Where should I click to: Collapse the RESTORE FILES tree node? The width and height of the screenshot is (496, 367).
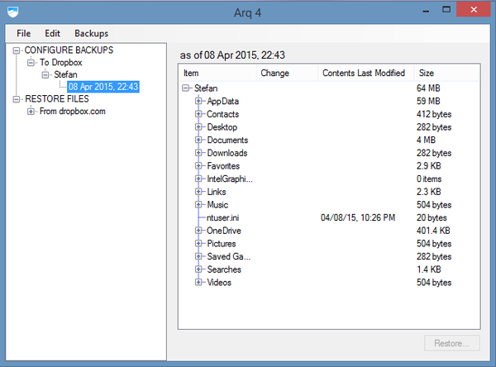click(x=17, y=99)
